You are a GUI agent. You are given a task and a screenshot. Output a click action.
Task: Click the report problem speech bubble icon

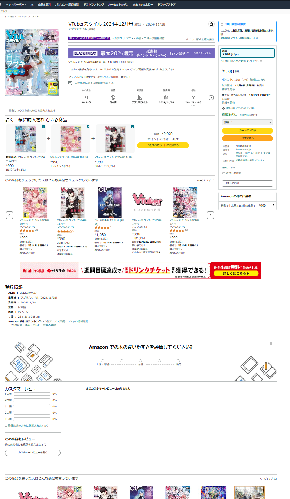[x=70, y=83]
